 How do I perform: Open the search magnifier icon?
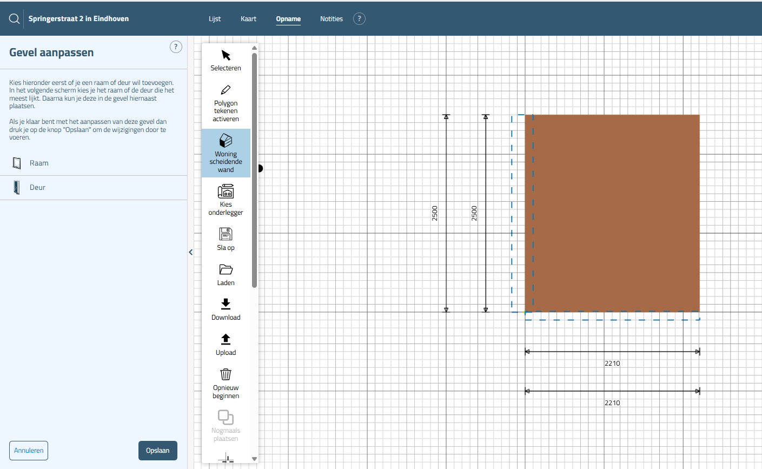pyautogui.click(x=15, y=19)
